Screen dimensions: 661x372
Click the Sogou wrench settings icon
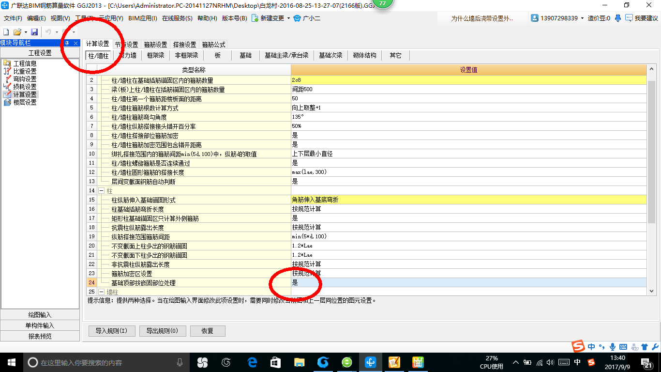point(654,347)
